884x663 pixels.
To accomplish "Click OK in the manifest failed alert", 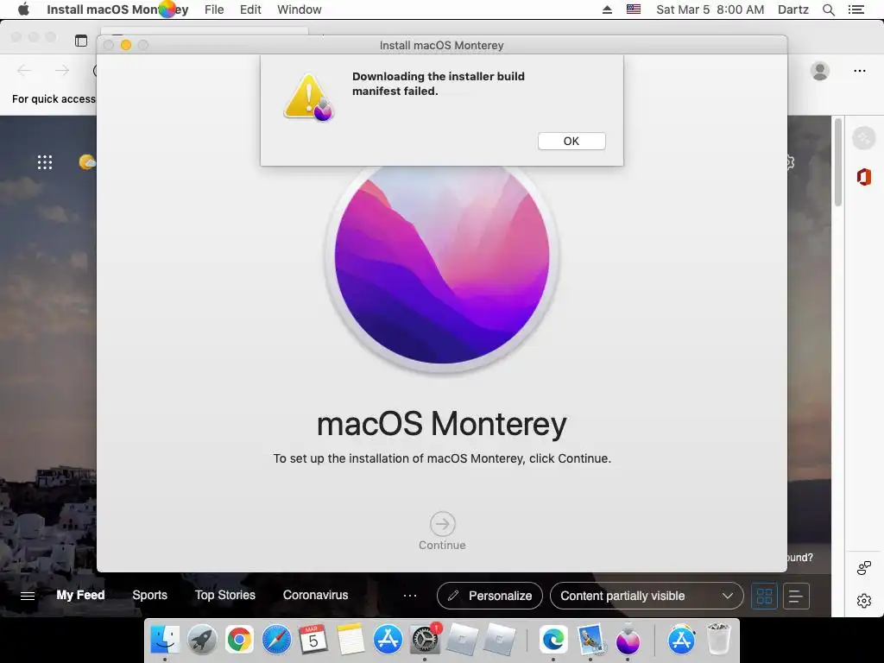I will coord(571,141).
